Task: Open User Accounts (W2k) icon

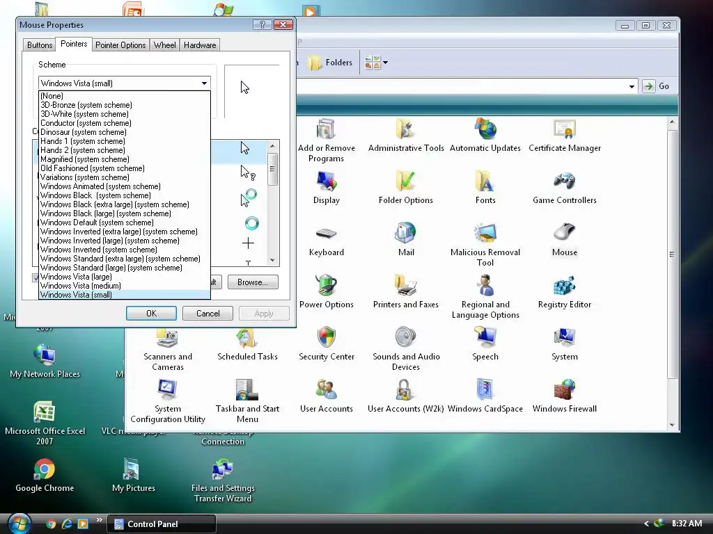Action: [x=406, y=396]
